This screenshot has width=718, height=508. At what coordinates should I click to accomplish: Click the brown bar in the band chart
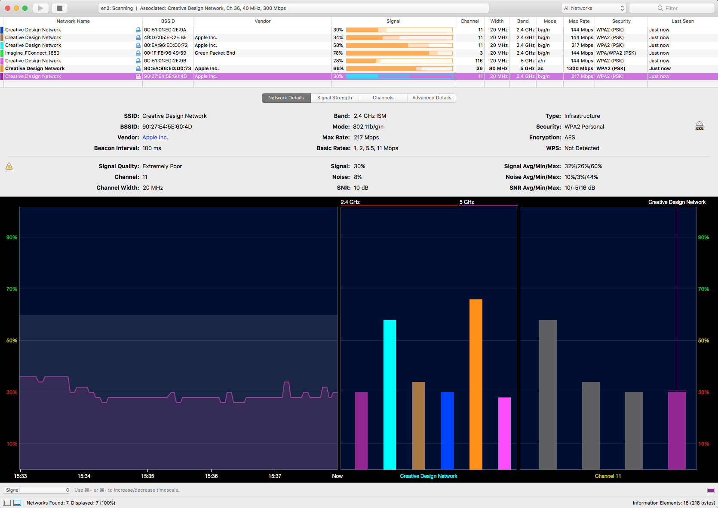point(418,425)
